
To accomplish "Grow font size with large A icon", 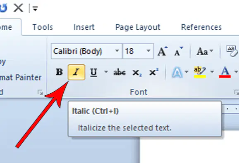I will (163, 52).
